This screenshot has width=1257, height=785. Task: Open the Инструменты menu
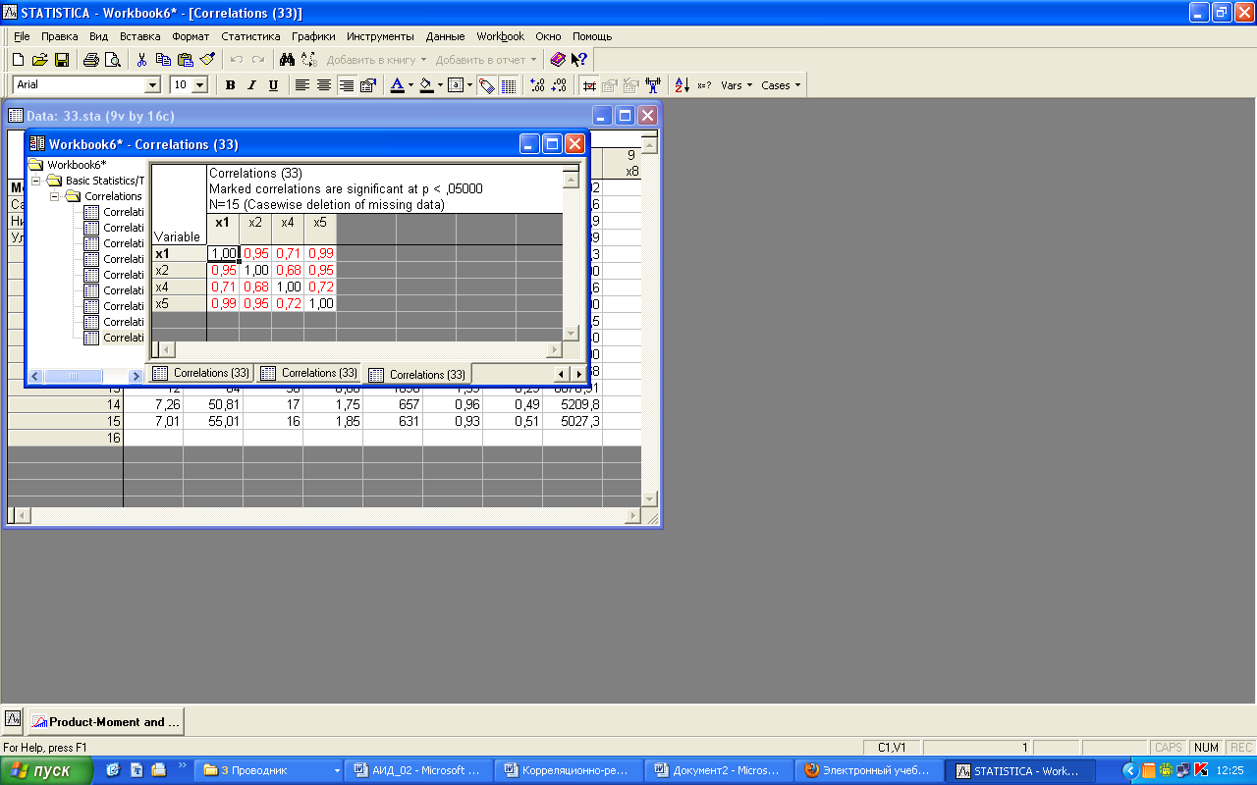[x=380, y=36]
